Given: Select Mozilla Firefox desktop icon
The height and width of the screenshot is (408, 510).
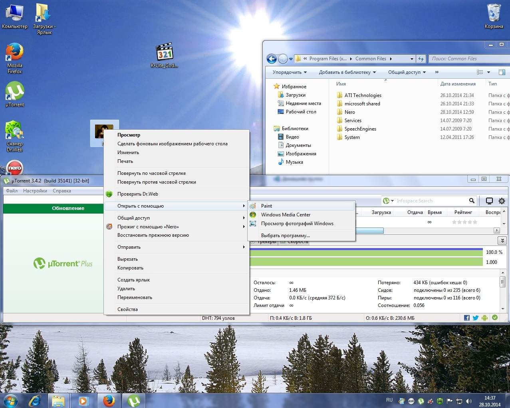Looking at the screenshot, I should tap(15, 58).
